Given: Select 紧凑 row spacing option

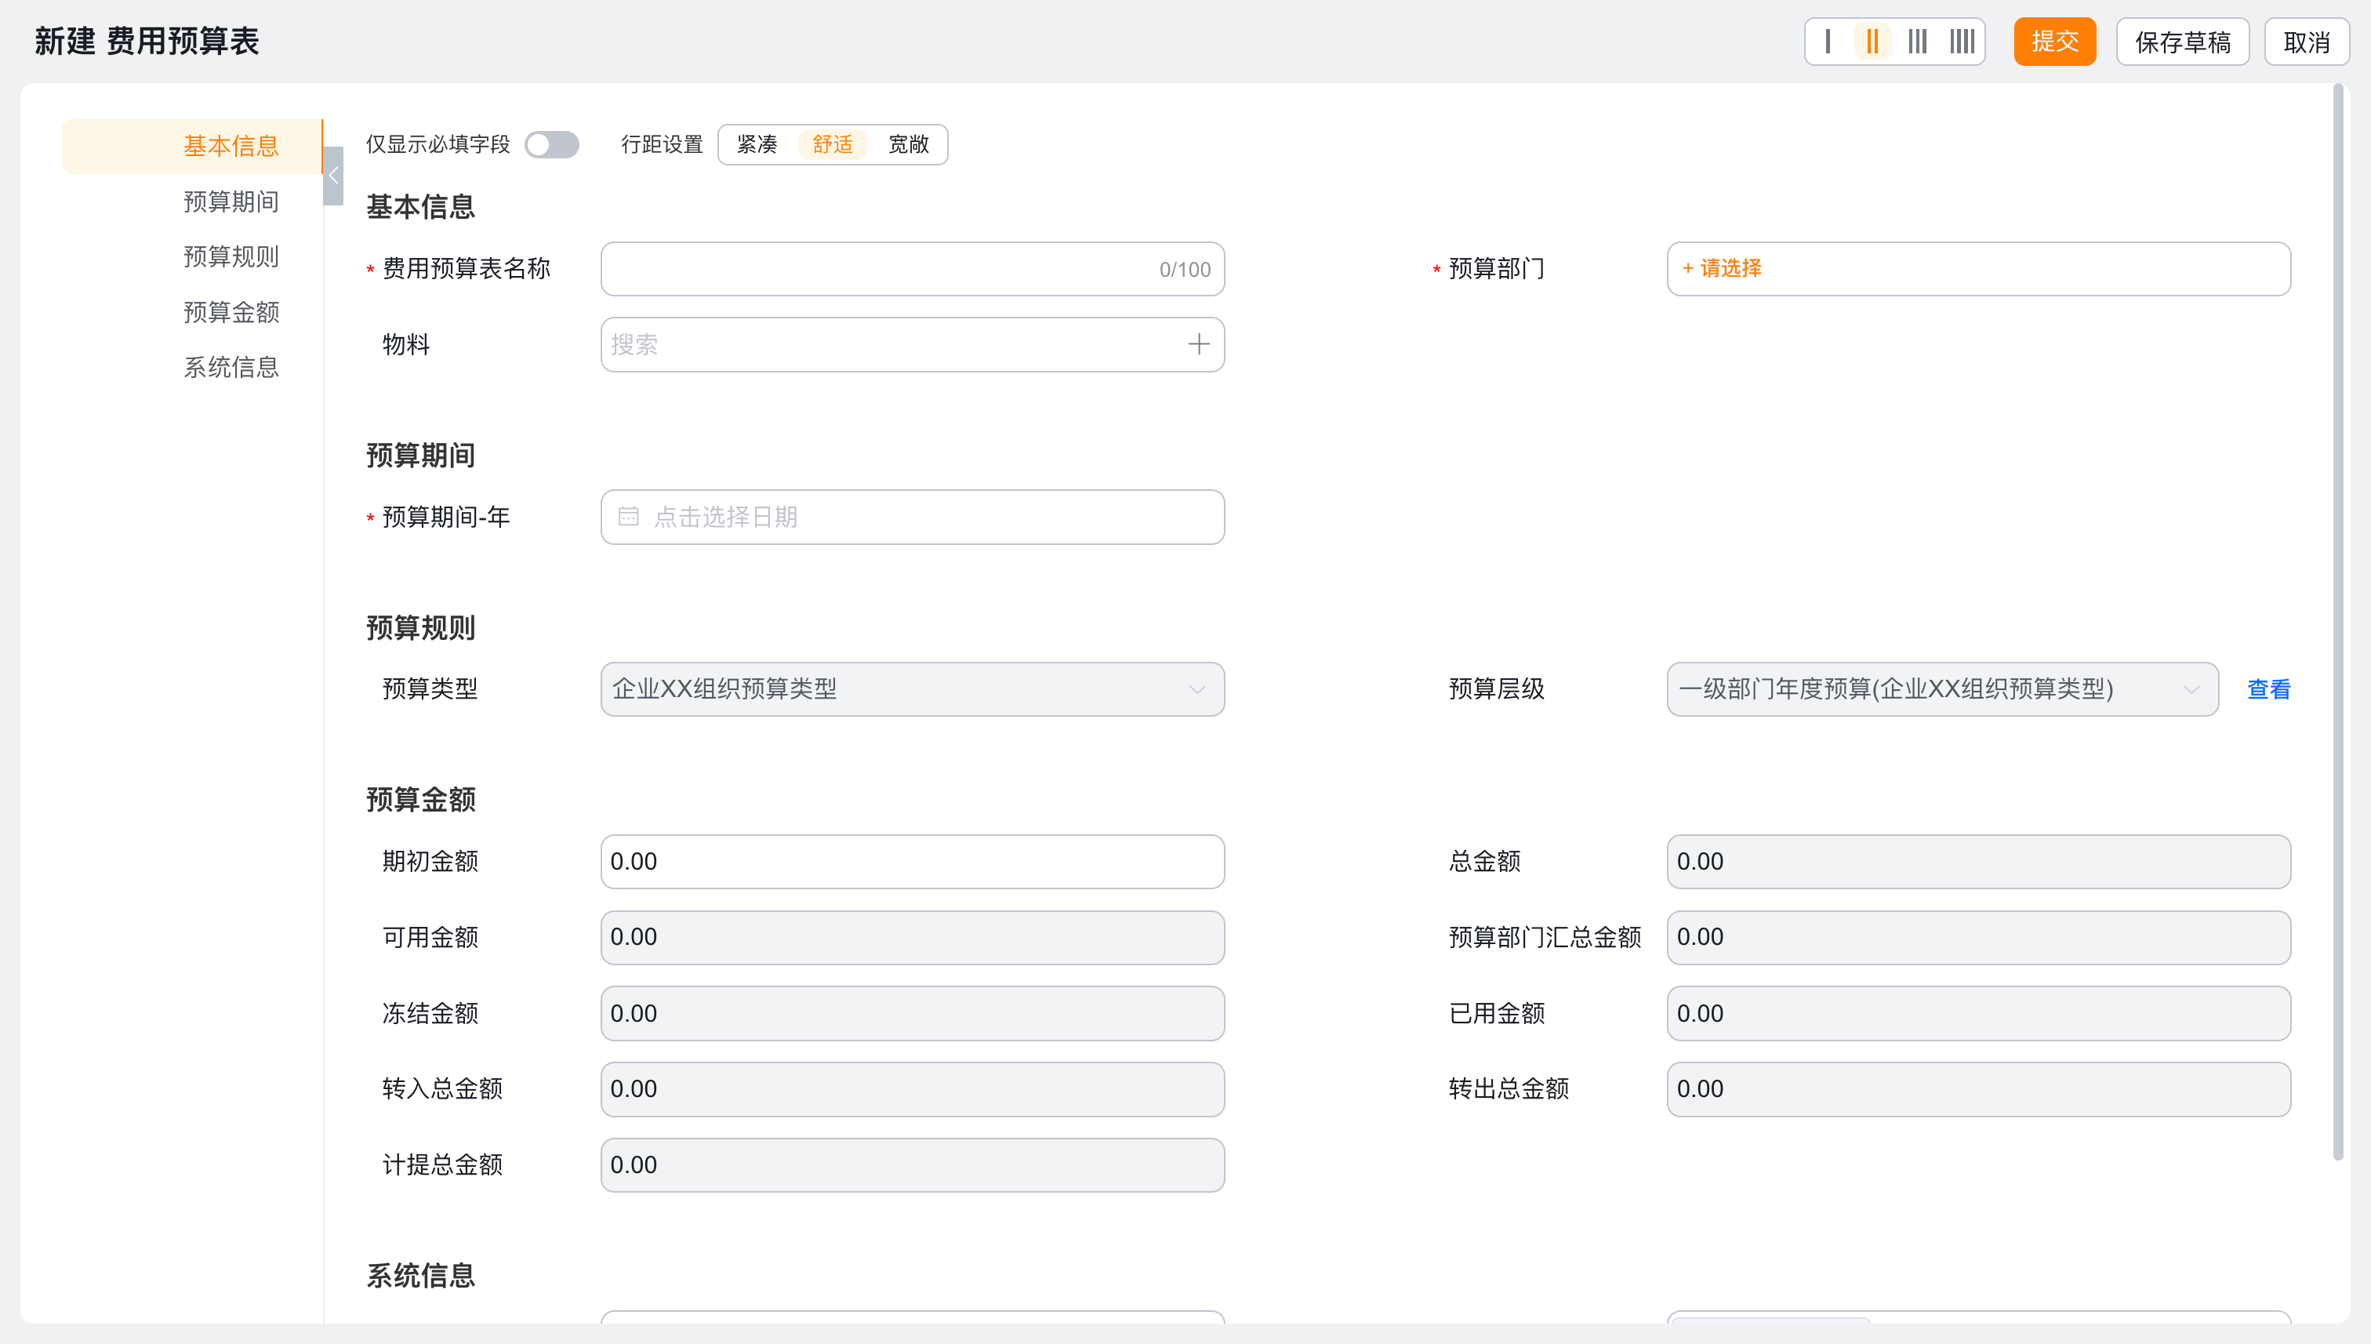Looking at the screenshot, I should pos(757,145).
